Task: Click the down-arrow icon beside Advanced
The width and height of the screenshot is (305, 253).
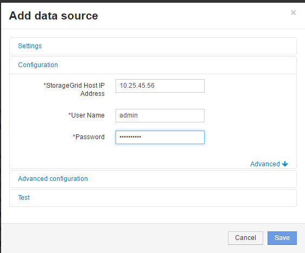Action: click(x=285, y=164)
